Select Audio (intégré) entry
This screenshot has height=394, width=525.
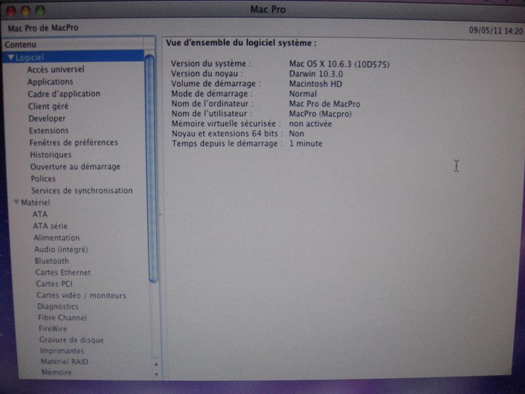click(61, 250)
